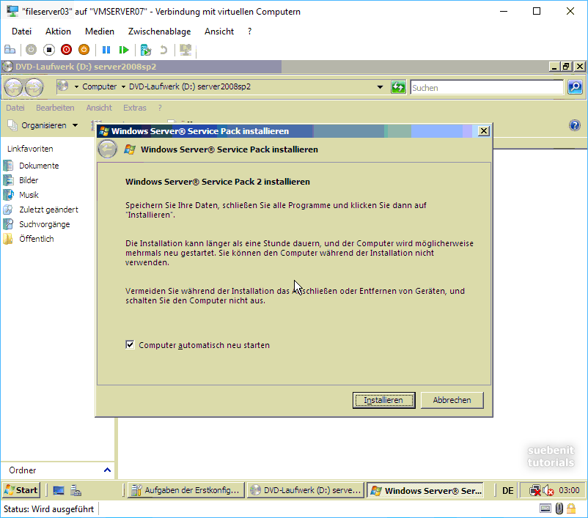This screenshot has height=518, width=588.
Task: Click the DVD drive icon in address bar
Action: [63, 86]
